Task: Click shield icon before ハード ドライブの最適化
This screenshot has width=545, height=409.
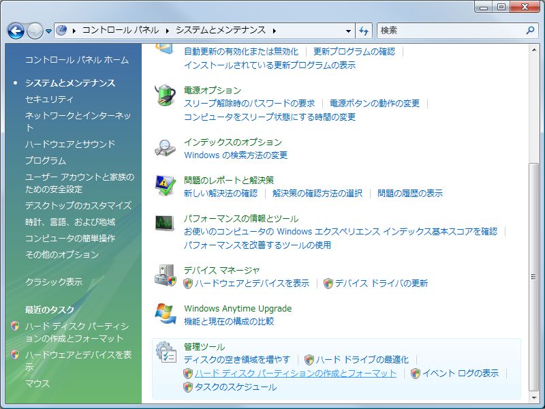Action: pos(309,360)
